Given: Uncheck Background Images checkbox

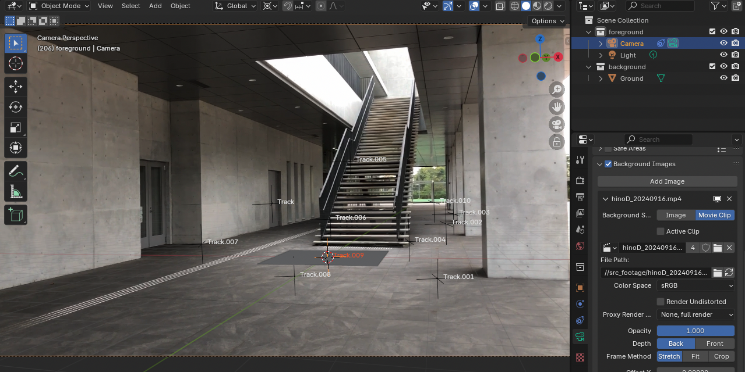Looking at the screenshot, I should tap(608, 164).
